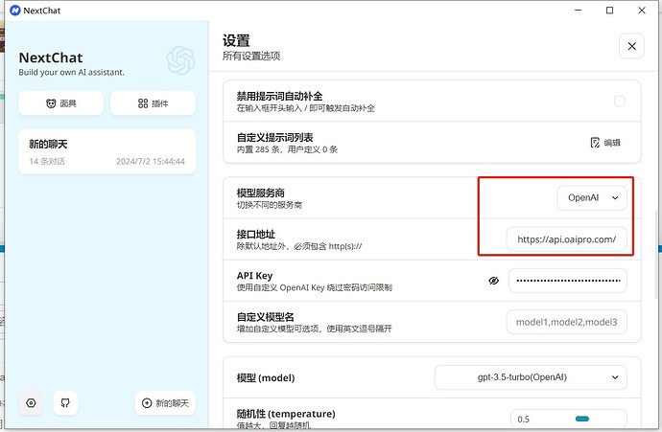This screenshot has width=662, height=432.
Task: Close the settings panel with X
Action: coord(631,46)
